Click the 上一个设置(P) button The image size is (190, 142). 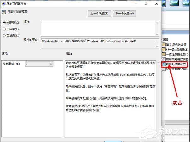point(99,14)
